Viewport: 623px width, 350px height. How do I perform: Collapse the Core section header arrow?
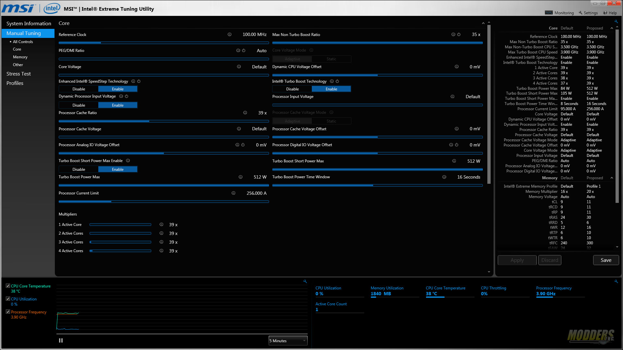point(483,23)
